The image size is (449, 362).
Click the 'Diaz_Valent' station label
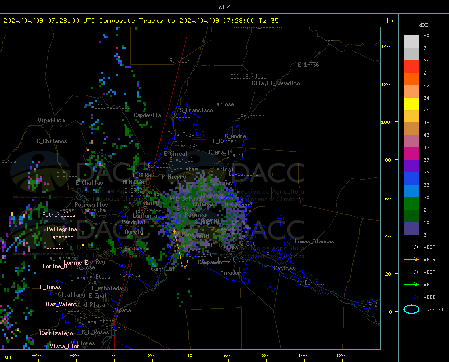60,304
